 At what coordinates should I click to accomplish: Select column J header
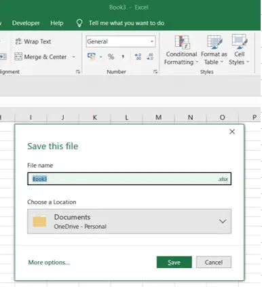pyautogui.click(x=63, y=117)
